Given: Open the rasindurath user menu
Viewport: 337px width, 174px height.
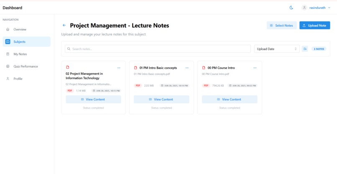Looking at the screenshot, I should (316, 8).
